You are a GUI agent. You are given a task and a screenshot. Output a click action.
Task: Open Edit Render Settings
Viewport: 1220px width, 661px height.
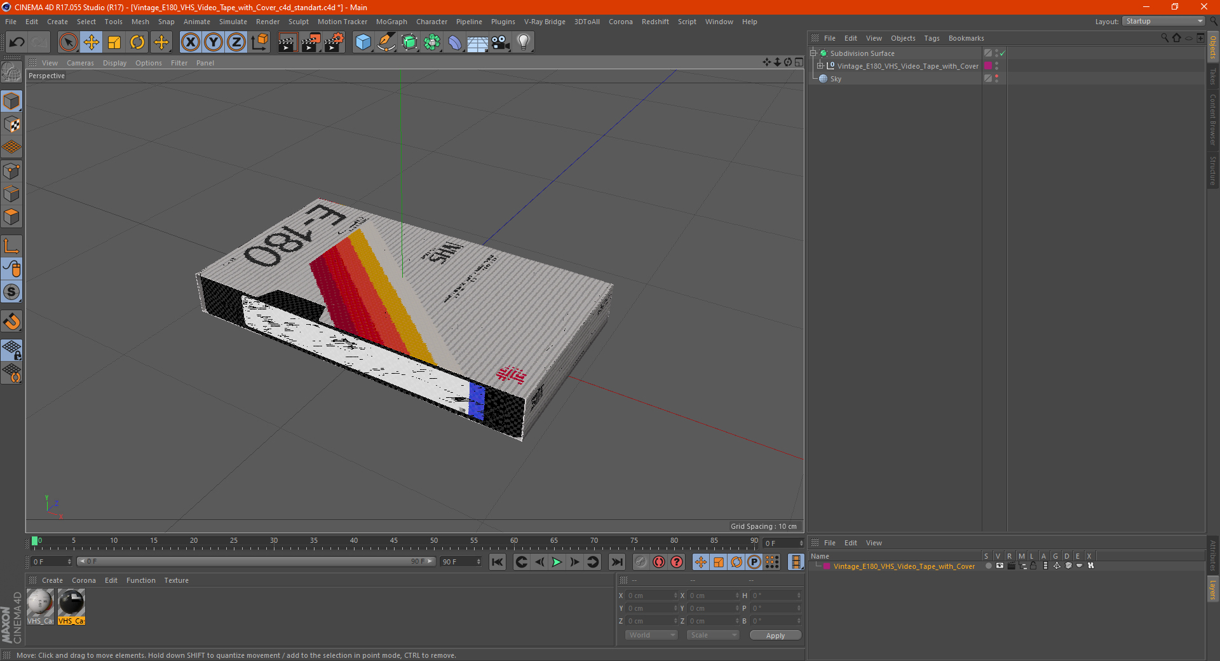(334, 43)
